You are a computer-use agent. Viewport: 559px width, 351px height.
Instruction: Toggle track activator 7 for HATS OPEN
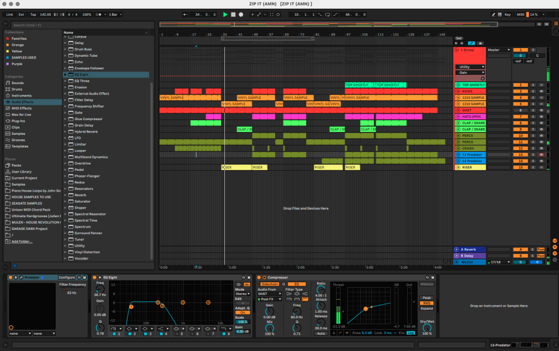coord(520,117)
